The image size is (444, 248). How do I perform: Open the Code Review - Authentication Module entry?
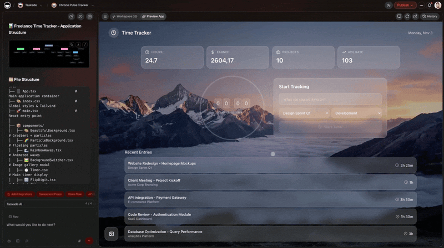tap(270, 216)
